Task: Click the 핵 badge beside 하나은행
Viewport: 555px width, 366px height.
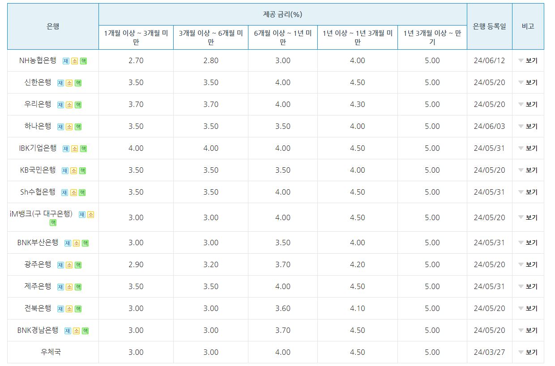Action: (78, 127)
